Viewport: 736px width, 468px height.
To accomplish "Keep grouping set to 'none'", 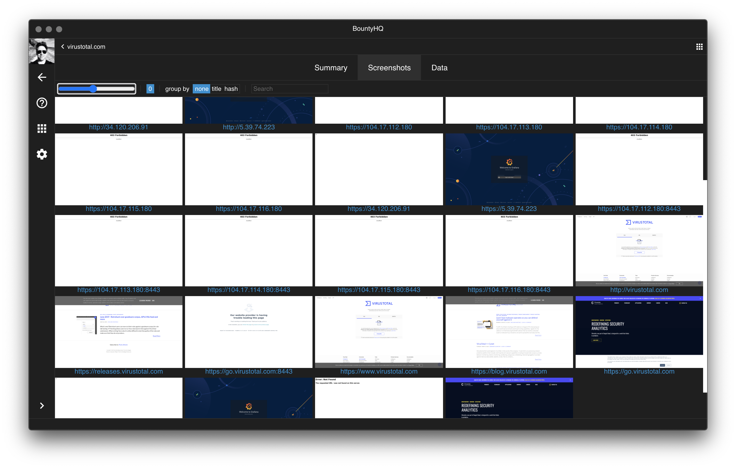I will click(201, 89).
